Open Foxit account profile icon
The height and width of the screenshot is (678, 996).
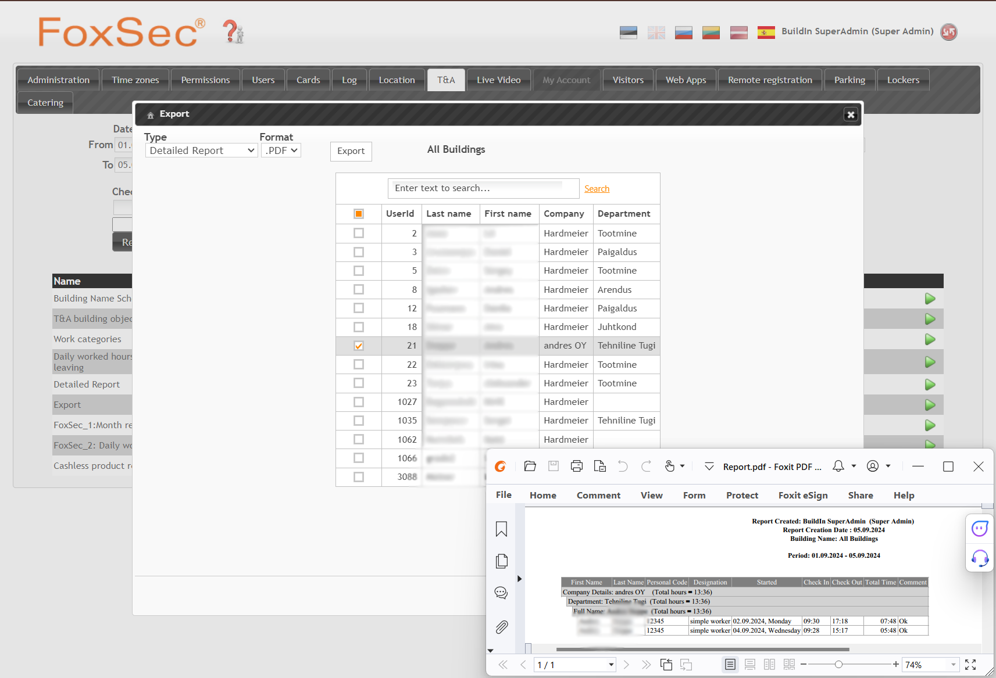pyautogui.click(x=873, y=466)
